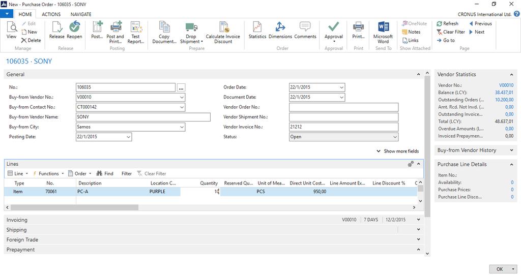
Task: Click the View icon in Manage group
Action: 11,30
